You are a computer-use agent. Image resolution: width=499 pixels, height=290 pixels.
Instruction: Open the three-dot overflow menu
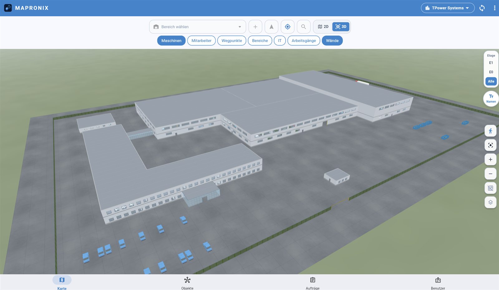coord(495,8)
